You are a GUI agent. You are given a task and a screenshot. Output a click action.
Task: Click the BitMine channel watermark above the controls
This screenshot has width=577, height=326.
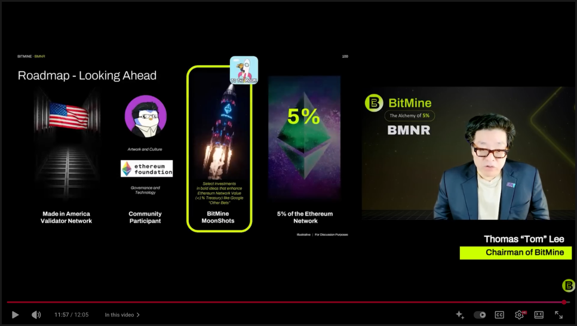point(568,285)
